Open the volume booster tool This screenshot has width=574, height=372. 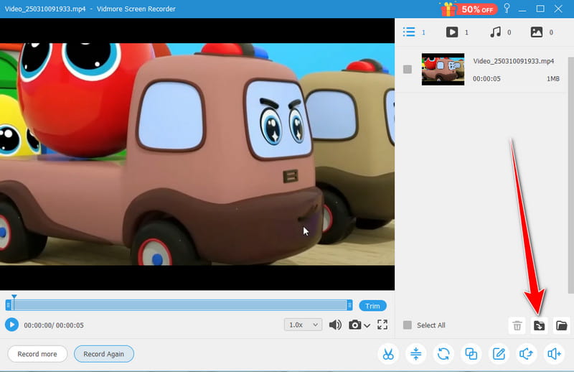pos(554,354)
